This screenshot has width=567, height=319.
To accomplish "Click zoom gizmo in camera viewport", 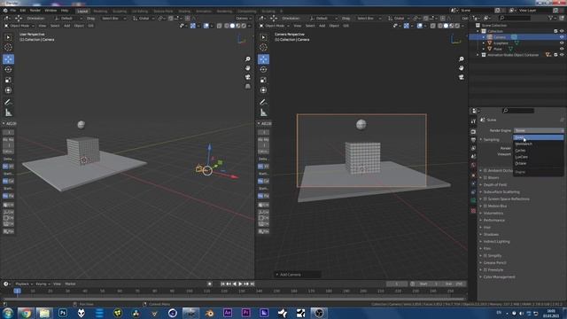I will click(462, 59).
